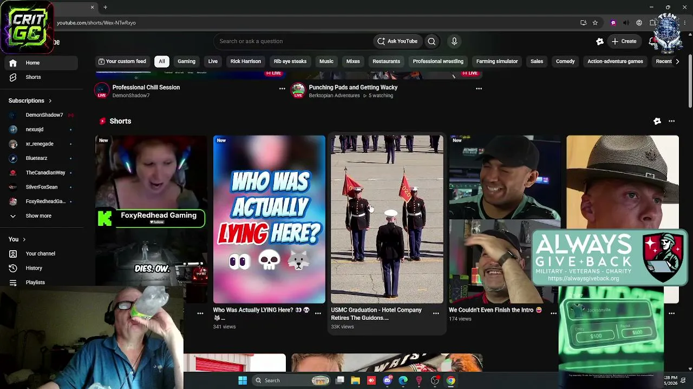Click the Windows taskbar Search box
The width and height of the screenshot is (693, 389).
[x=291, y=380]
